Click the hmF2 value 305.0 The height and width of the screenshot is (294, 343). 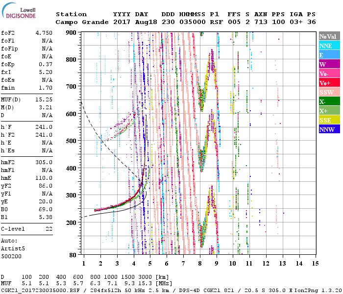44,163
